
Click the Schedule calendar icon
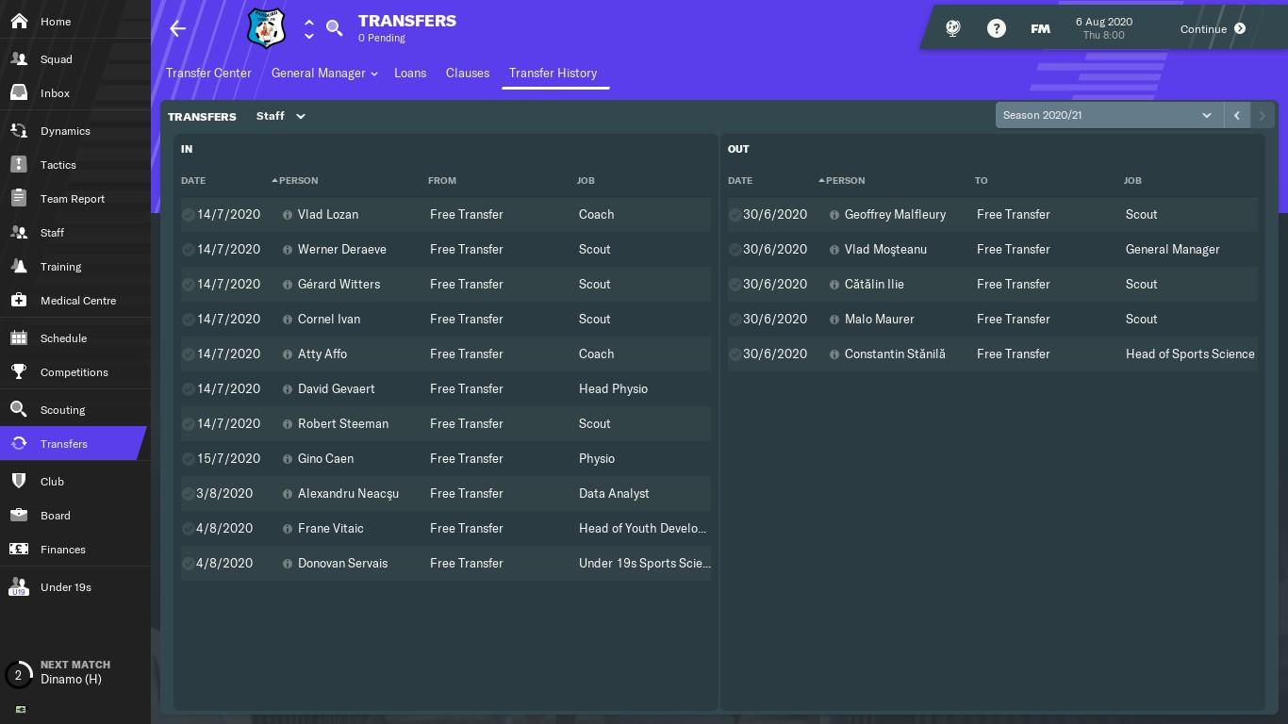pos(19,337)
